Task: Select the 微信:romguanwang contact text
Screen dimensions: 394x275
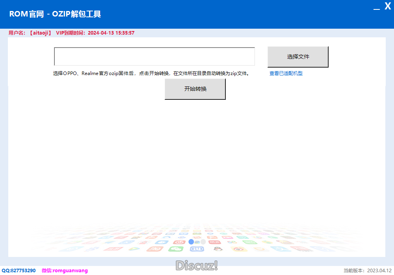Action: [65, 271]
